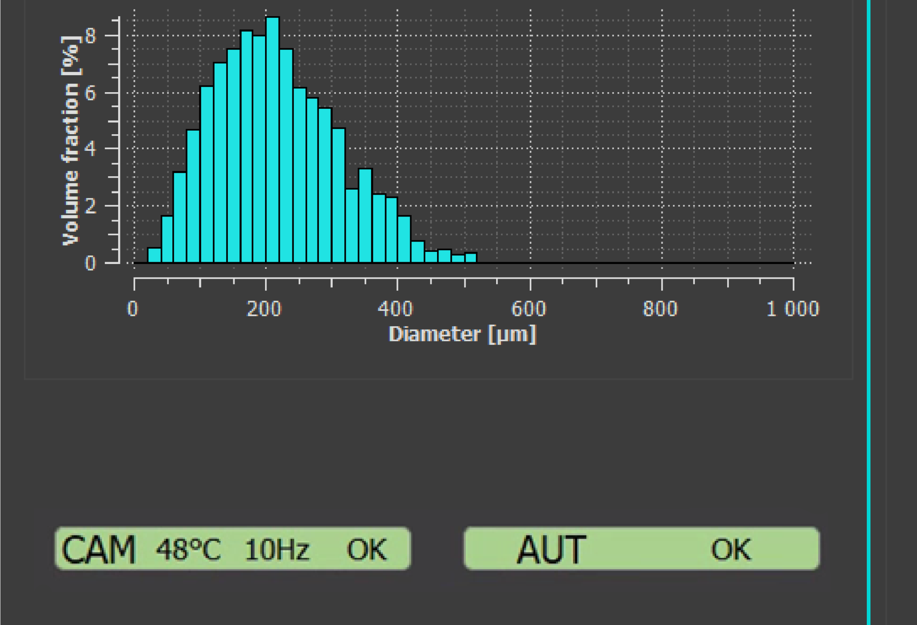Select the secondary peak bar near 360 µm
The height and width of the screenshot is (625, 917).
pos(365,216)
